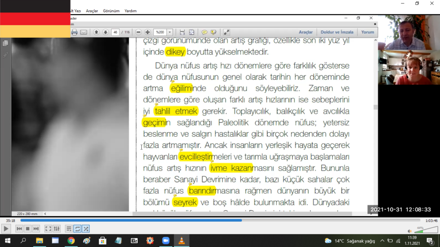
Task: Open the Araçlar menu in VLC
Action: point(92,11)
